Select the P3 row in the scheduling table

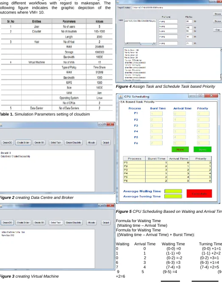coord(167,170)
